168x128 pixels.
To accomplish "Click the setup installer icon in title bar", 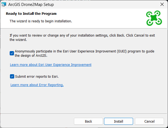I will coord(3,4).
